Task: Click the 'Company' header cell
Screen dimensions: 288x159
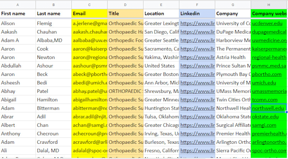Action: 233,13
